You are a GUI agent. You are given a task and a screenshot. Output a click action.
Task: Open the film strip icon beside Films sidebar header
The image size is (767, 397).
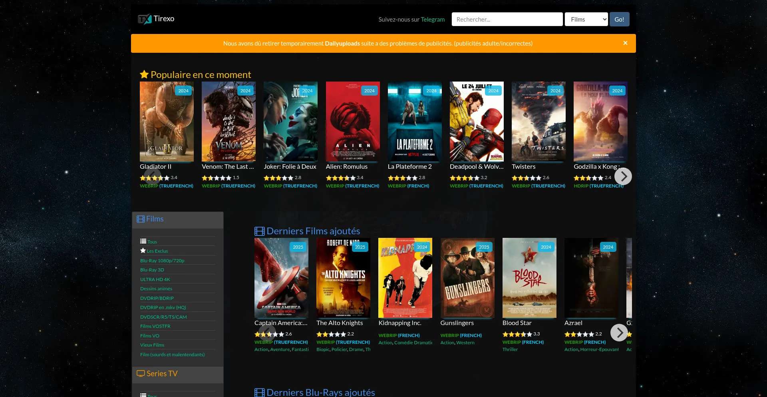pos(141,219)
